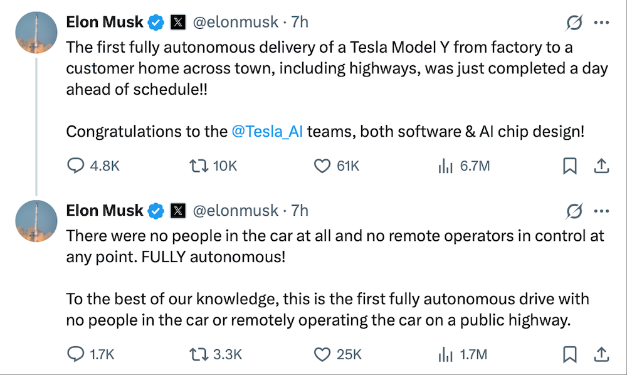
Task: Reply to the second tweet with 1.7K replies
Action: point(76,354)
